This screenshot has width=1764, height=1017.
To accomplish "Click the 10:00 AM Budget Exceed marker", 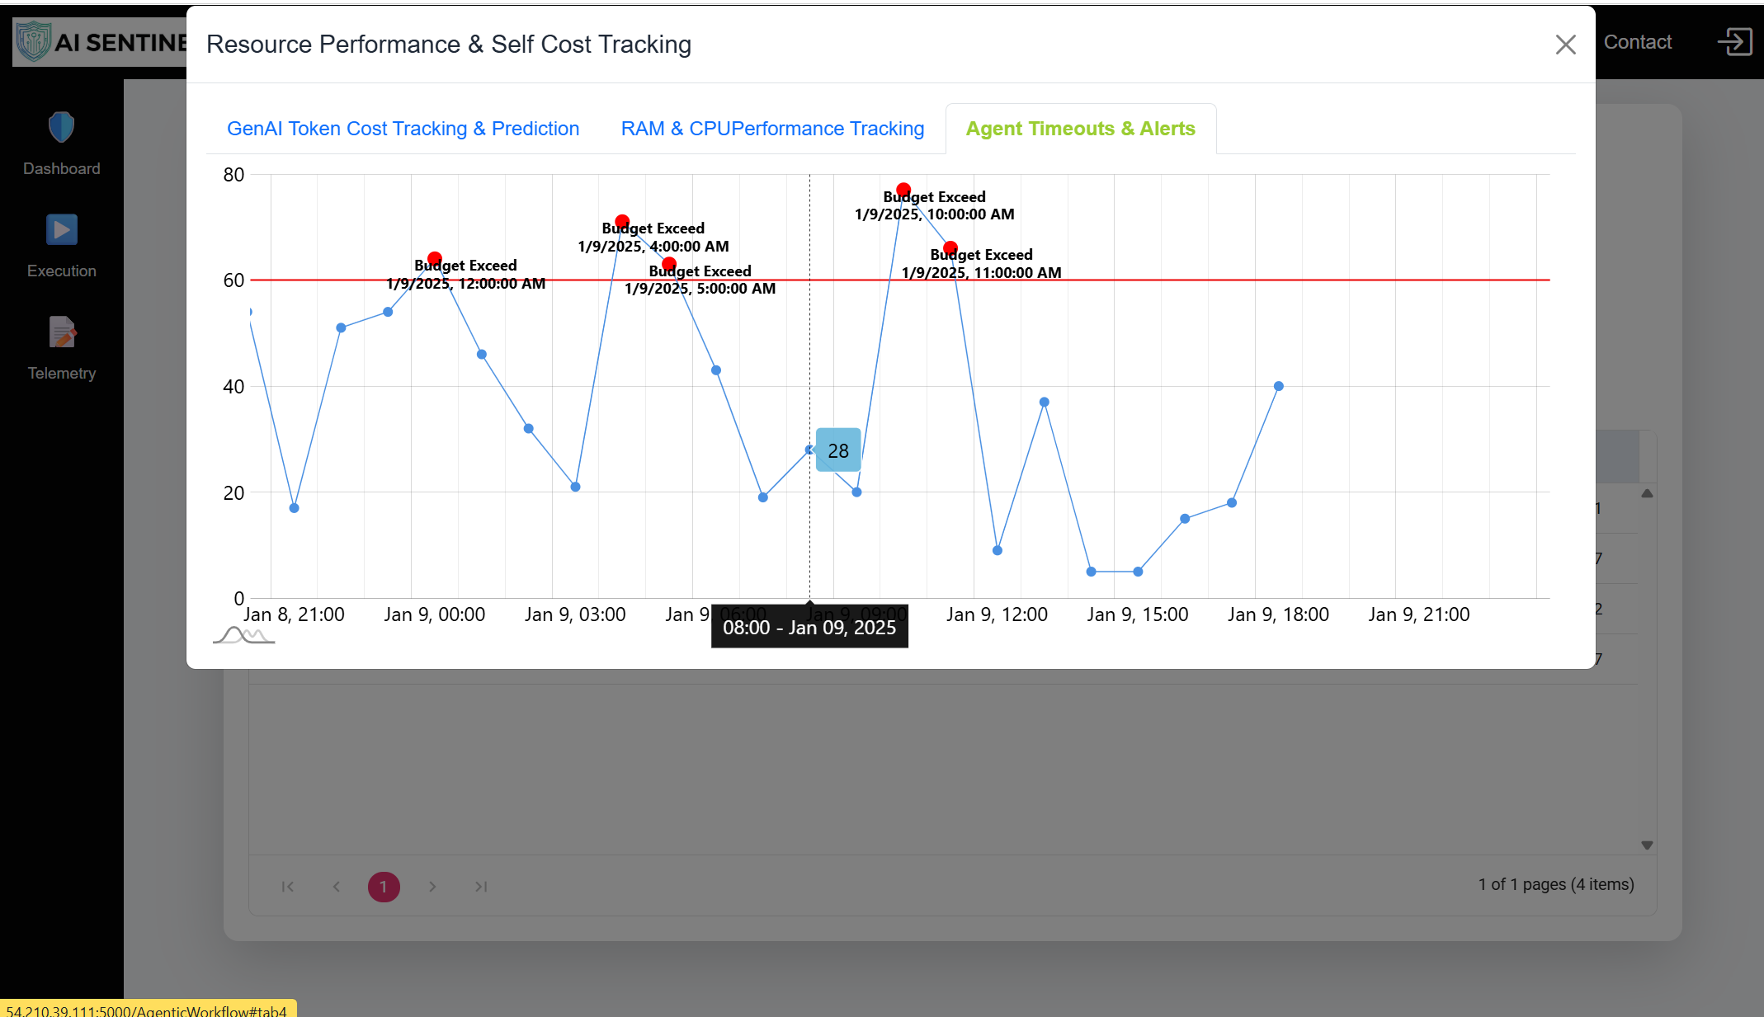I will click(903, 190).
